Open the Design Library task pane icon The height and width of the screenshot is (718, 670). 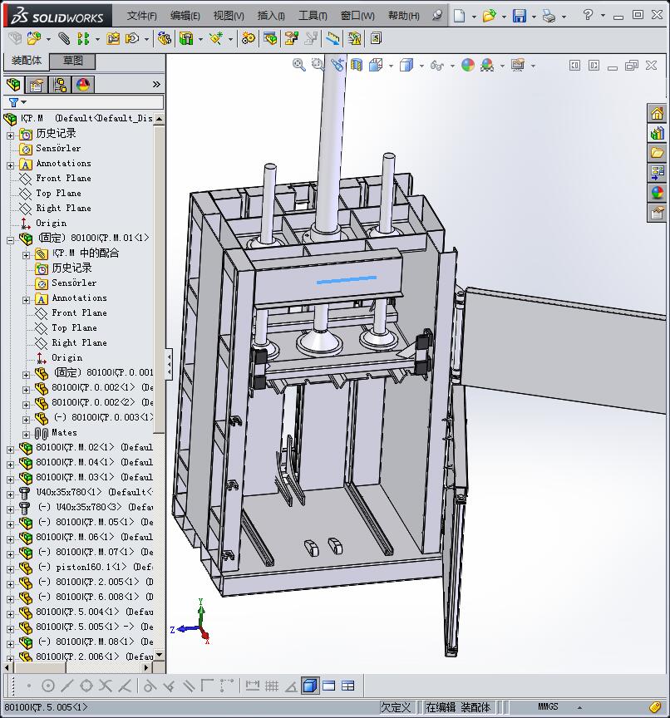coord(657,133)
